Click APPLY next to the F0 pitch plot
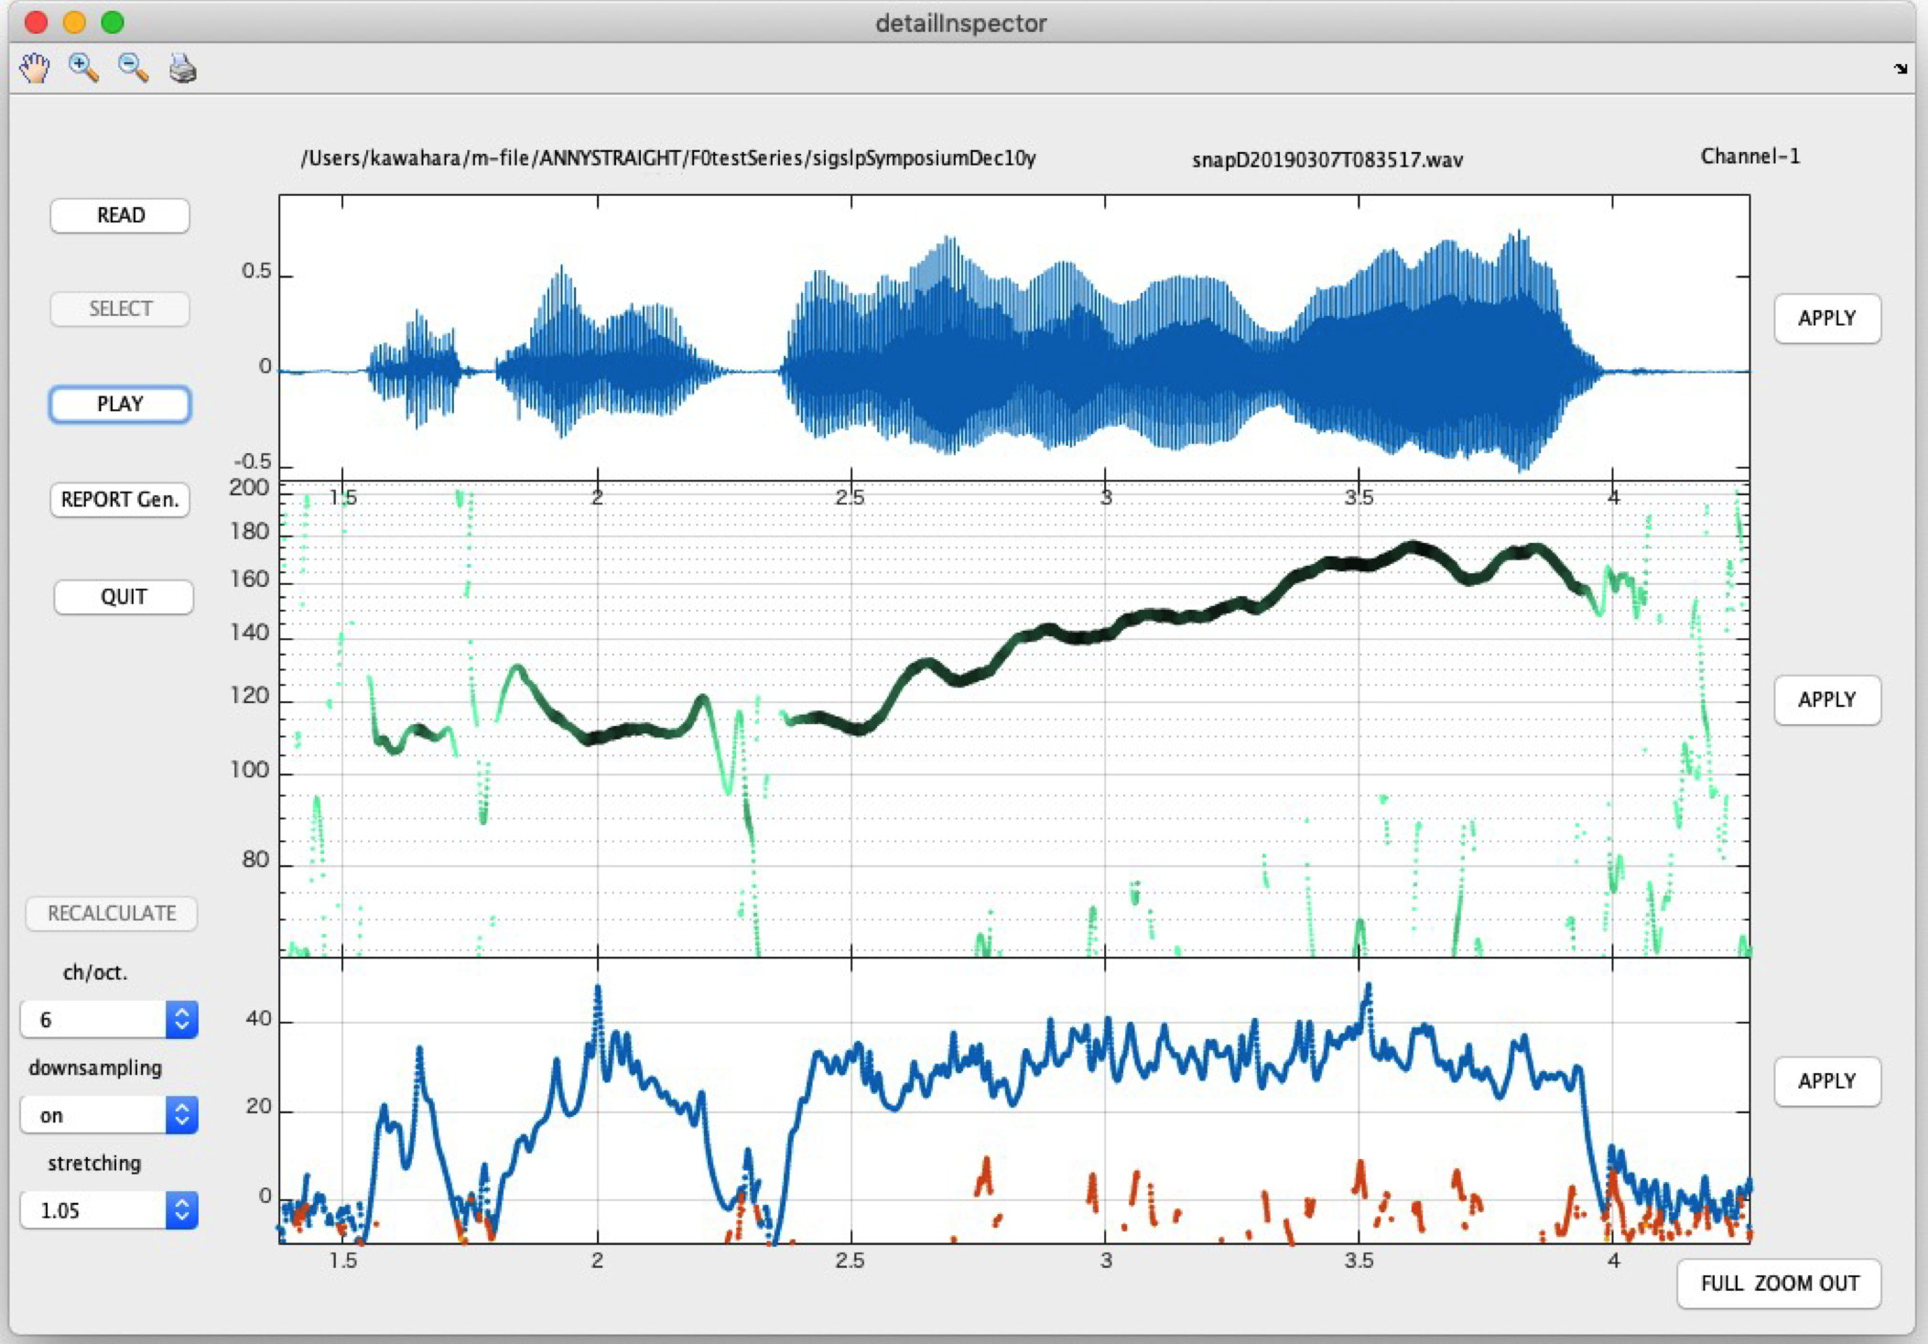 coord(1826,699)
